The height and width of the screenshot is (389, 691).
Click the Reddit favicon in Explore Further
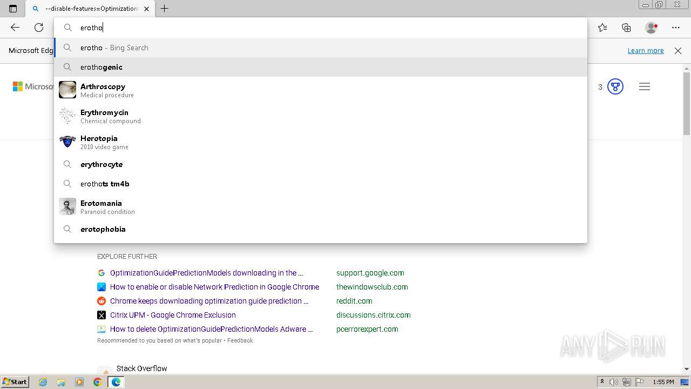coord(101,301)
